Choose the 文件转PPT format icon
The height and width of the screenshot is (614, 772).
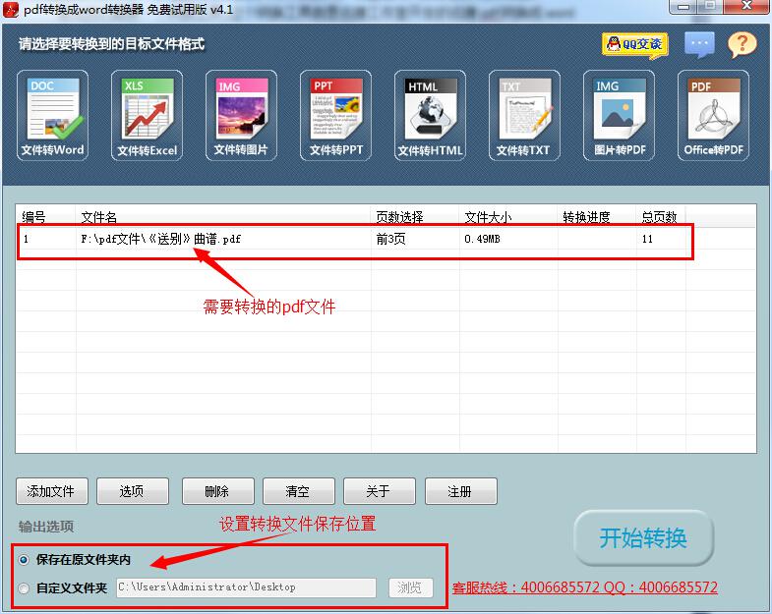pyautogui.click(x=335, y=115)
